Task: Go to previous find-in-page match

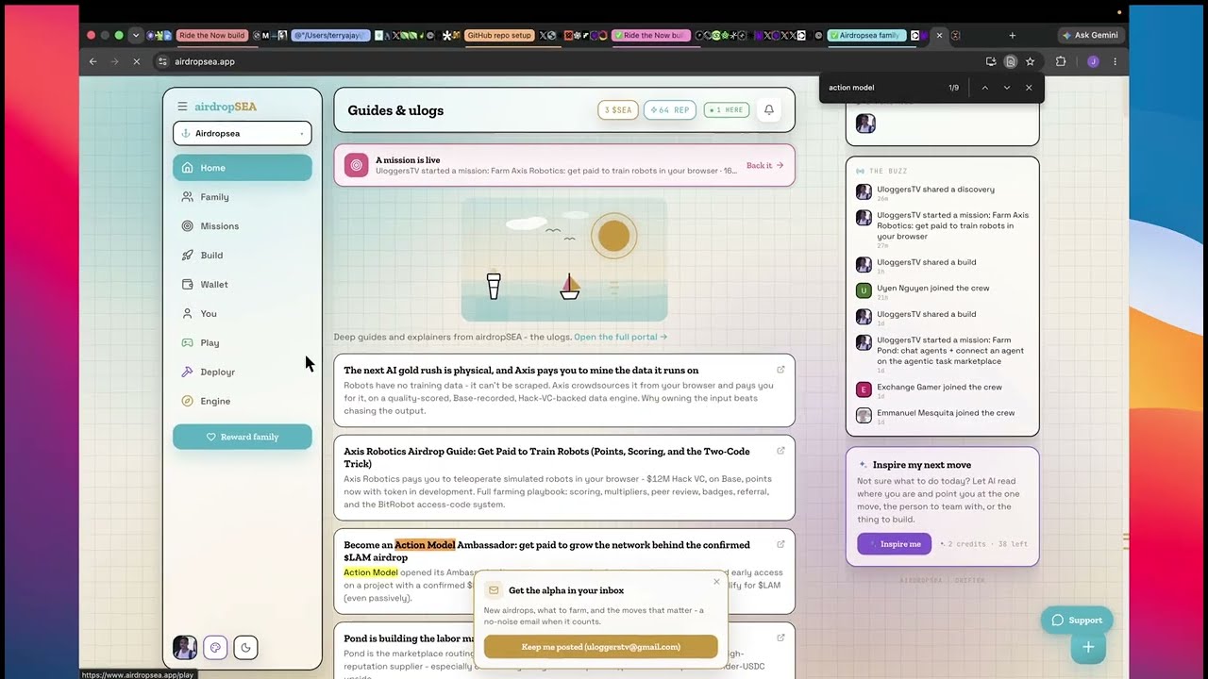Action: (984, 88)
